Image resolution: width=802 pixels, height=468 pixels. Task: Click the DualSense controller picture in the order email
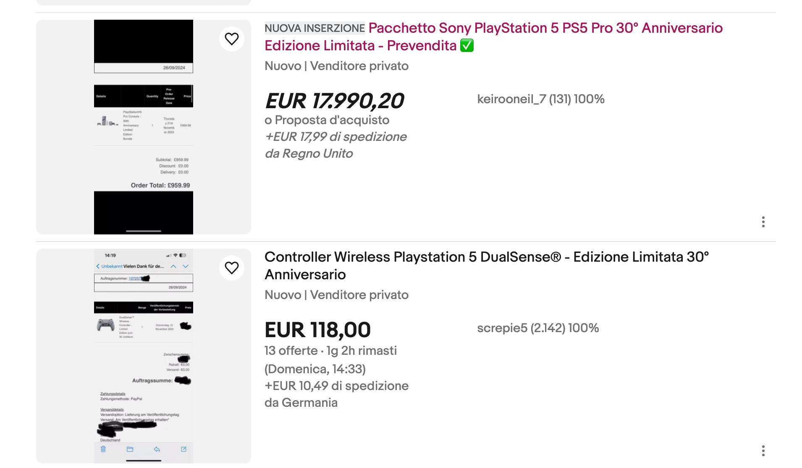click(x=105, y=325)
